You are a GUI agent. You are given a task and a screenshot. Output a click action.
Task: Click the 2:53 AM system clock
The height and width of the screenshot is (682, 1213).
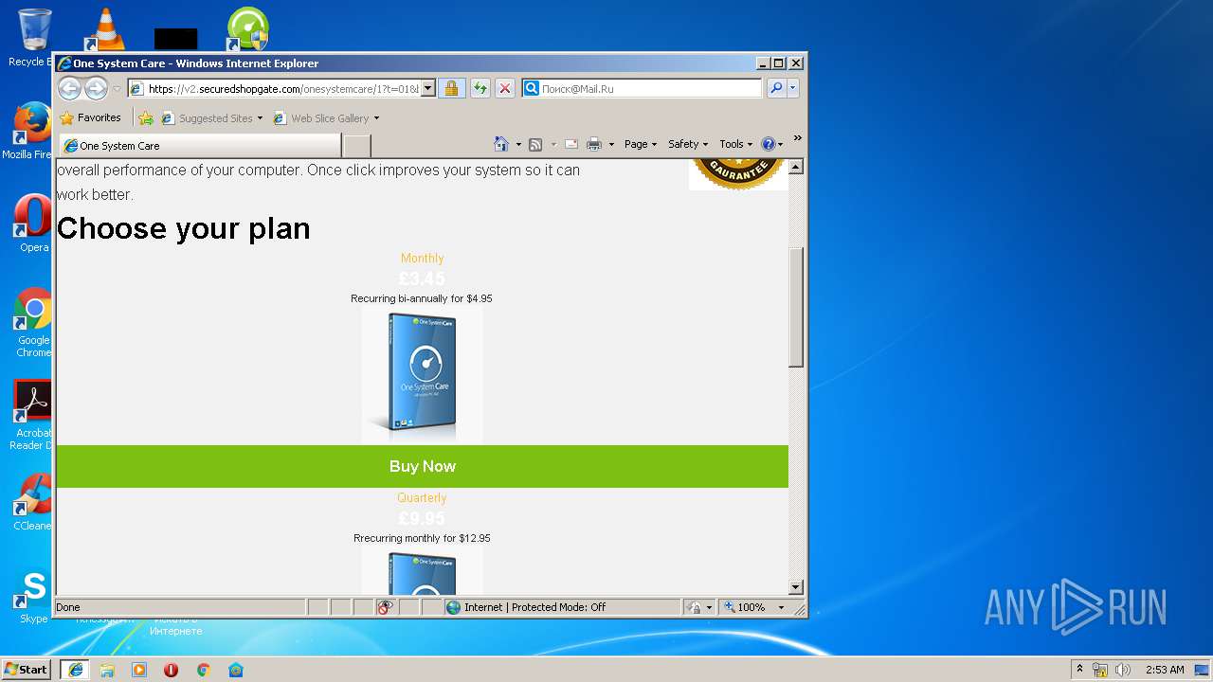[x=1165, y=670]
